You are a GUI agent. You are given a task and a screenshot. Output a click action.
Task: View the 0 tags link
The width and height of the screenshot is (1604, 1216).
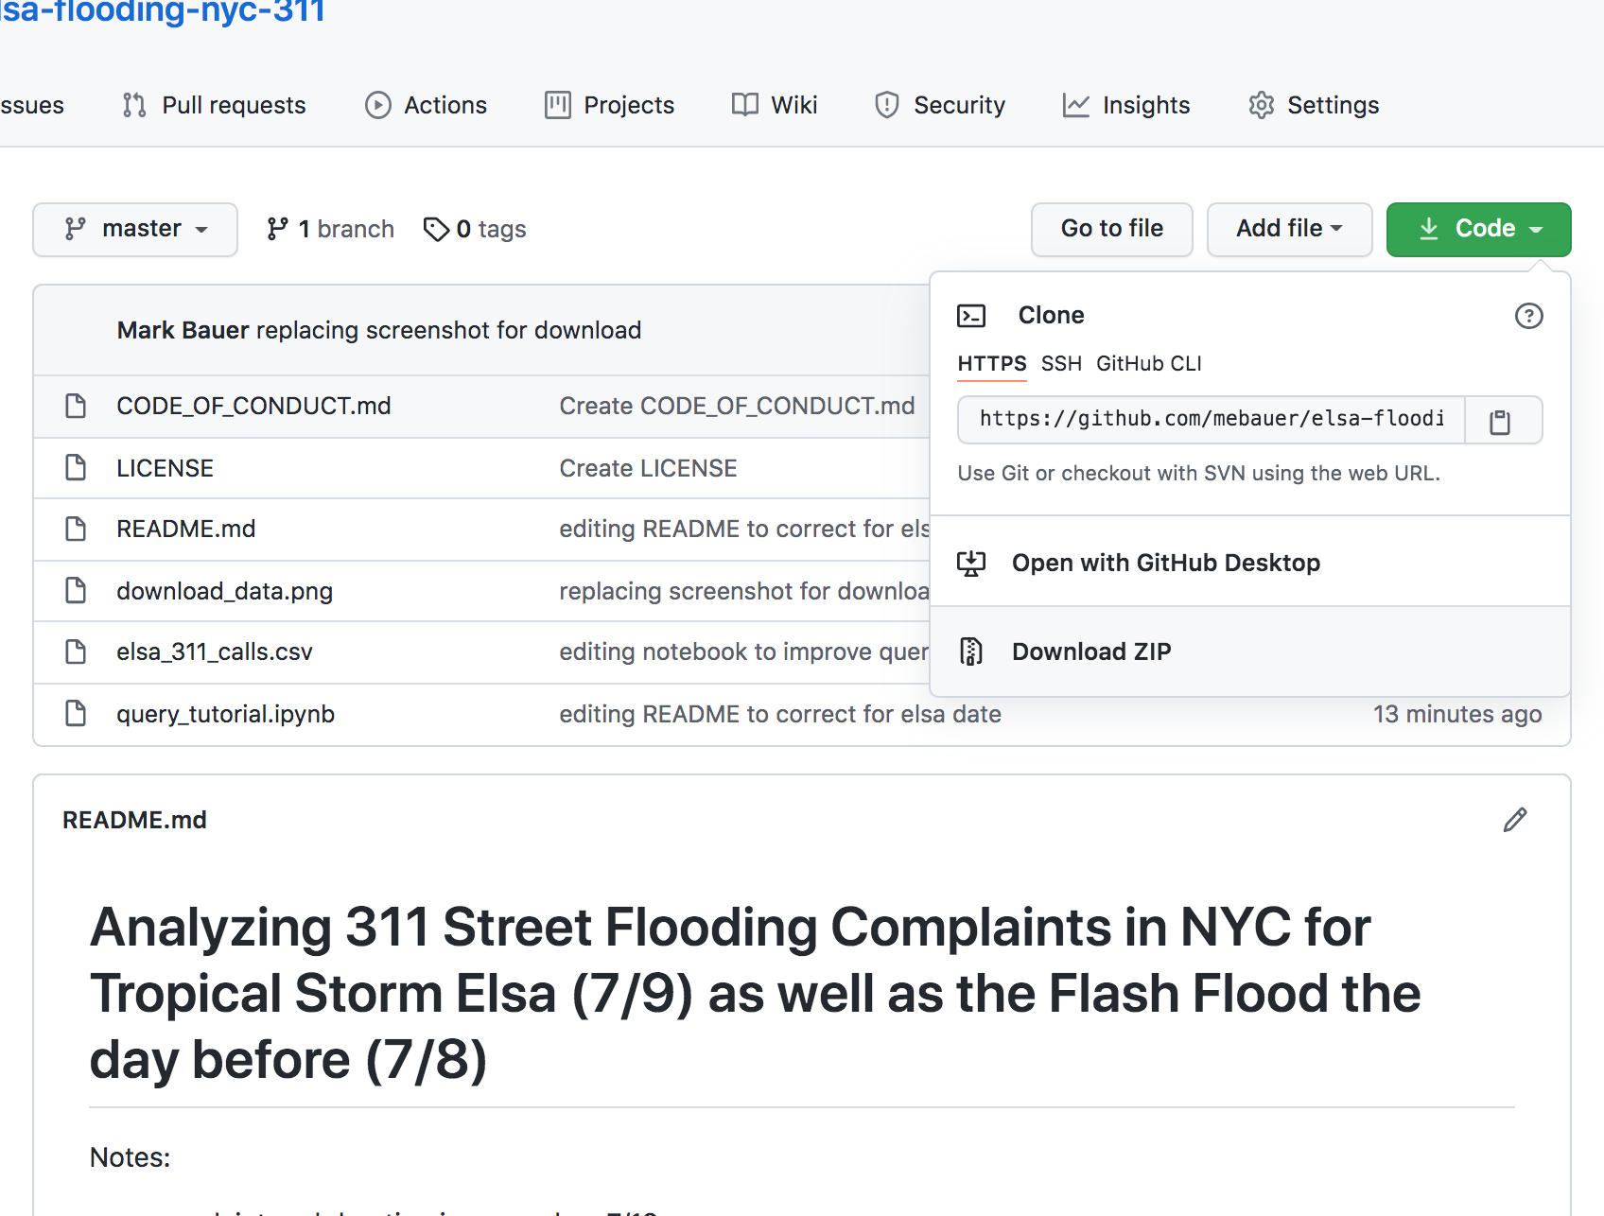click(475, 229)
